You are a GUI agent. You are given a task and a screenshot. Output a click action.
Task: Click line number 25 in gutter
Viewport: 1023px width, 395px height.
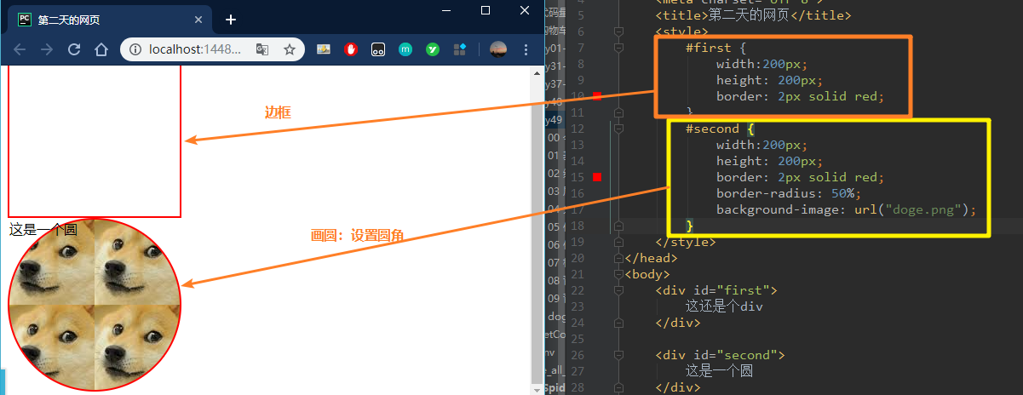pos(577,339)
